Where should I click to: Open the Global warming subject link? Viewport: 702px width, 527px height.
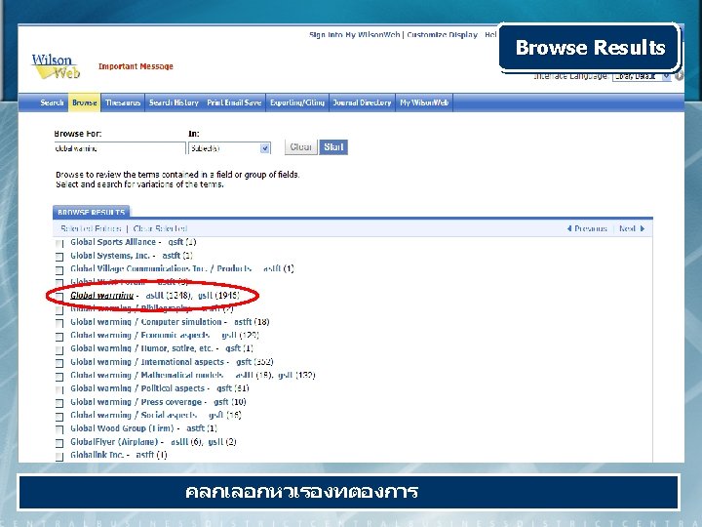(102, 296)
